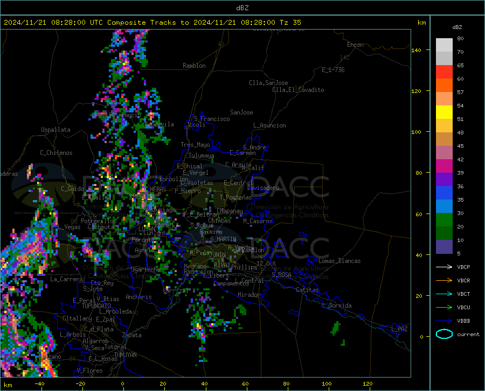Click the 'Uspallata' map label
Image resolution: width=485 pixels, height=391 pixels.
[56, 130]
